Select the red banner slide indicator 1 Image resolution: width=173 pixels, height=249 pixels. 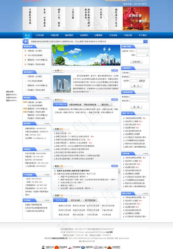pyautogui.click(x=103, y=64)
